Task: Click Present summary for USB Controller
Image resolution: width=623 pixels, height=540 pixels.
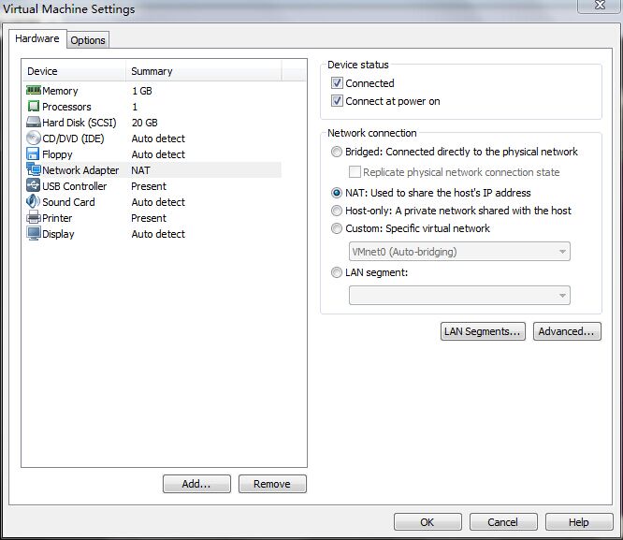Action: (x=149, y=186)
